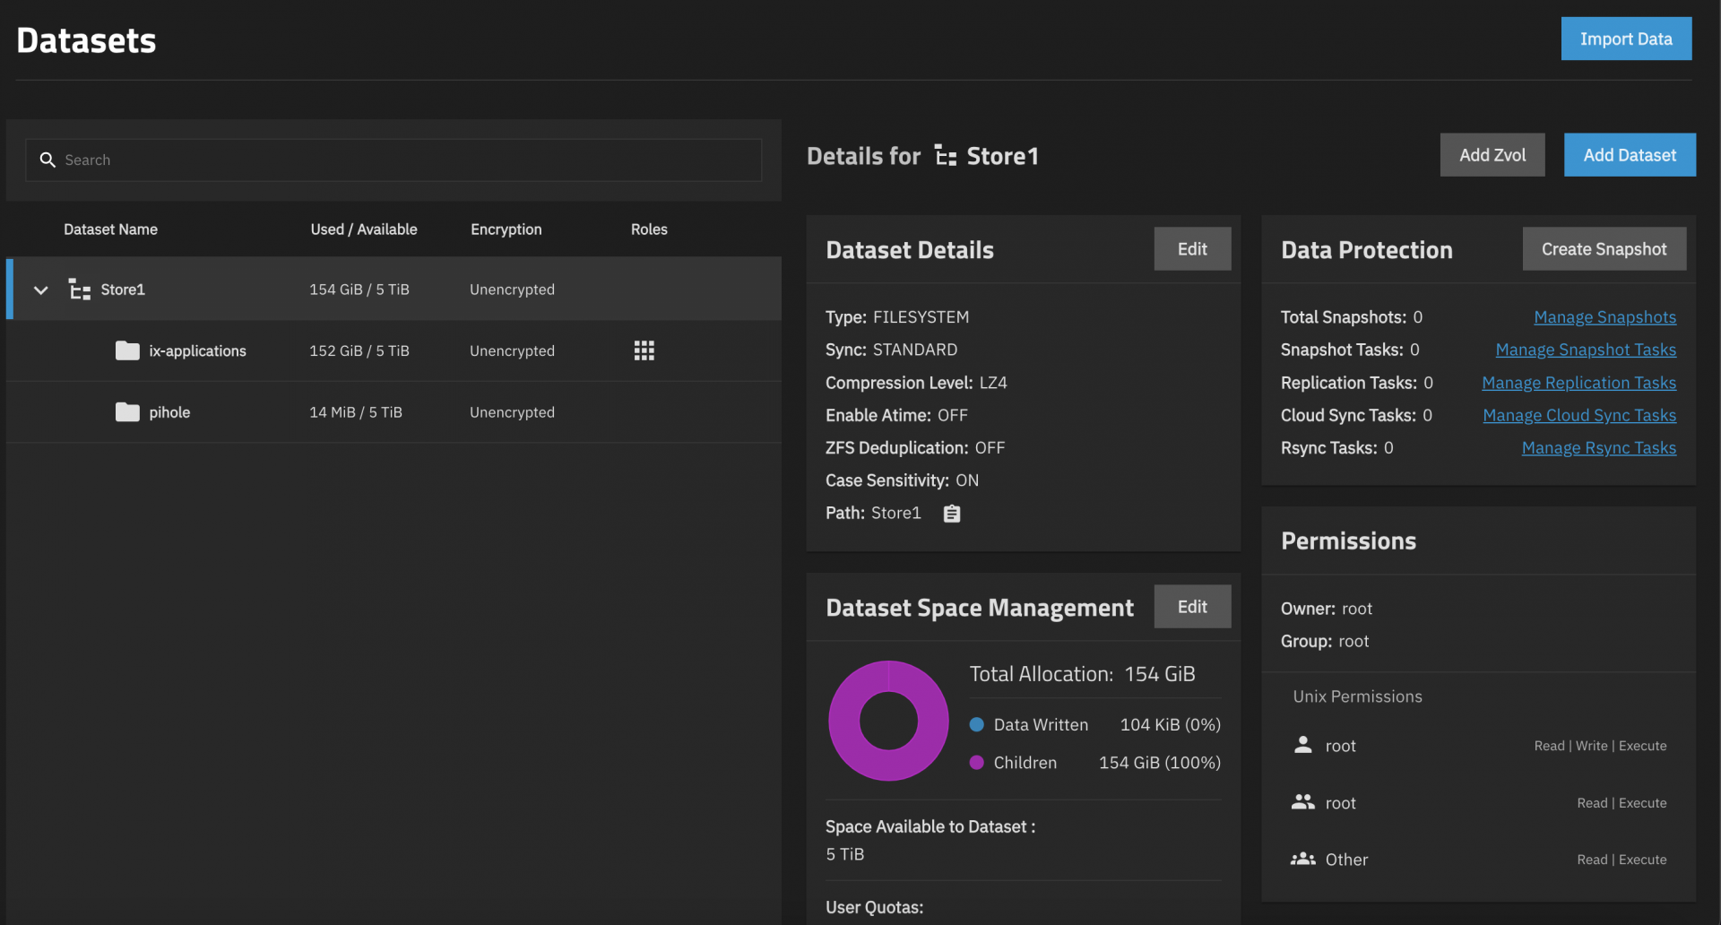Viewport: 1721px width, 925px height.
Task: Click the 152 GiB / 5 TiB value
Action: [x=359, y=350]
